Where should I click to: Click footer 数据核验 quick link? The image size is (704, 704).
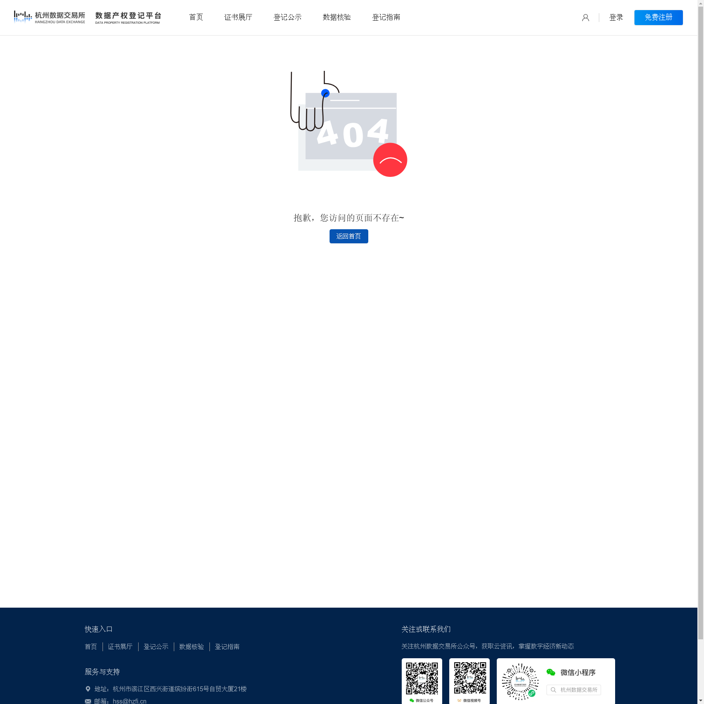pyautogui.click(x=191, y=646)
